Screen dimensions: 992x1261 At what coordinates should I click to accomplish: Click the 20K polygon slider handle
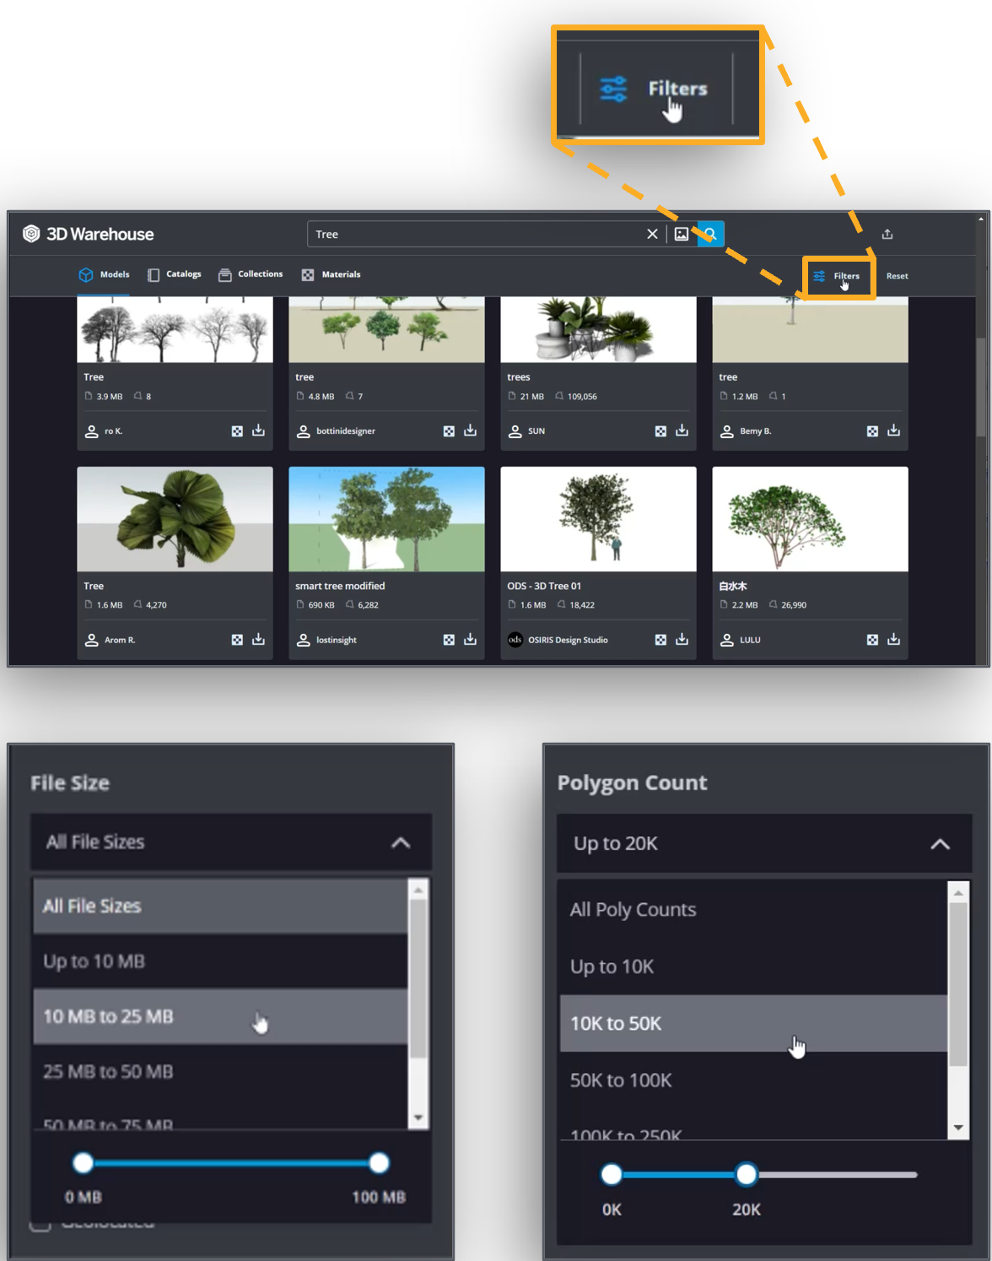coord(746,1174)
